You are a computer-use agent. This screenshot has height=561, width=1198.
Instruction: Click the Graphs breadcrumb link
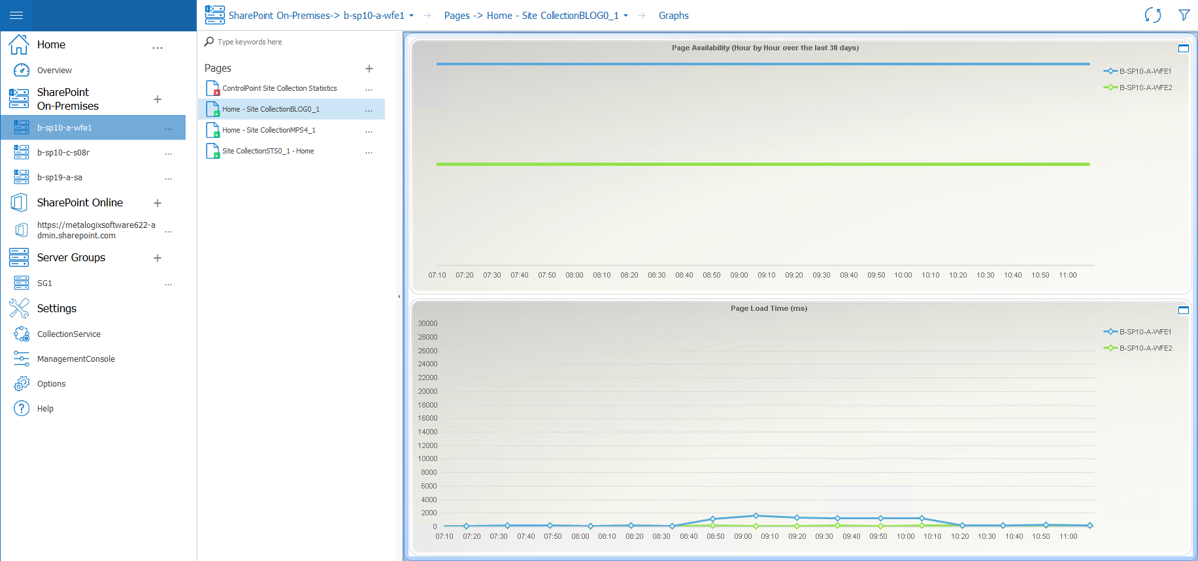pos(673,16)
